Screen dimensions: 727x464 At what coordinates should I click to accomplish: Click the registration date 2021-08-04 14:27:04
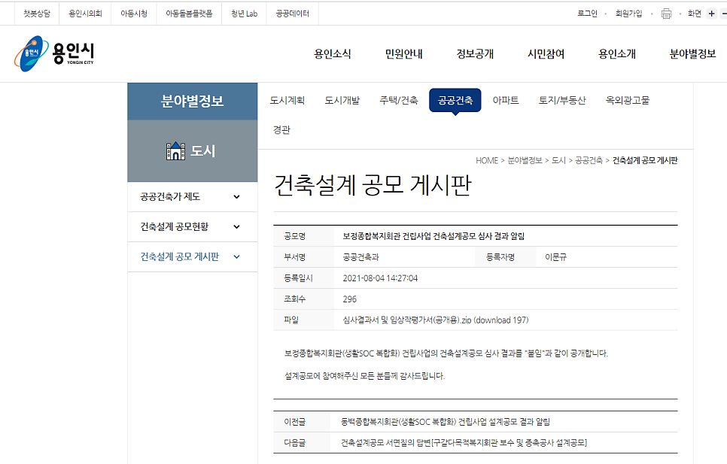tap(380, 278)
